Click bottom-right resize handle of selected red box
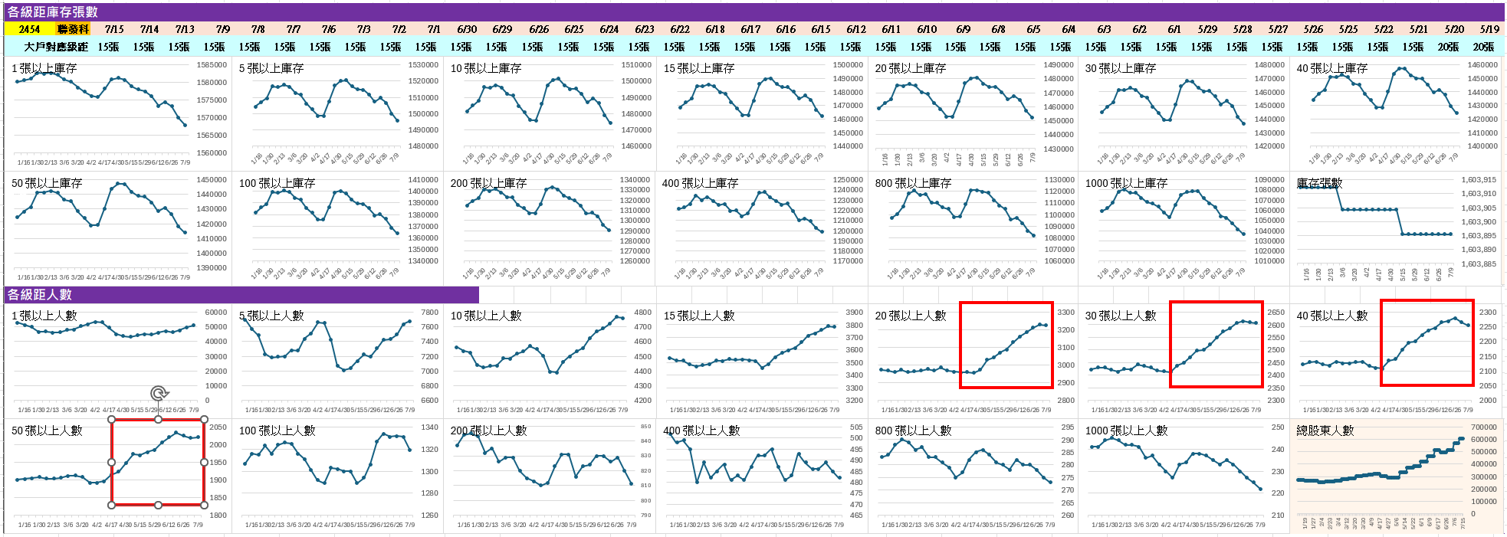 coord(204,505)
